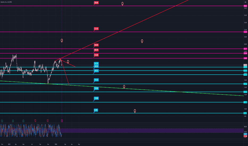
Task: Select the blue 12.08 price callout
Action: tap(96, 98)
